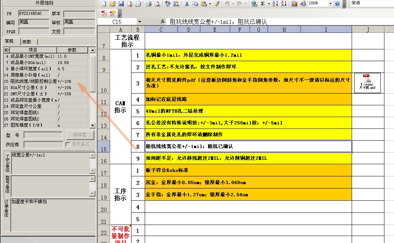Screen dimensions: 394x243
Task: Select cell 板子符合Rohs标准
Action: click(x=248, y=170)
